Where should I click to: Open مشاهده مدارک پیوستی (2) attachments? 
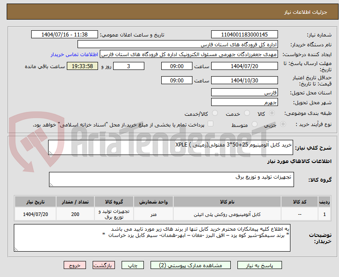pos(191,265)
